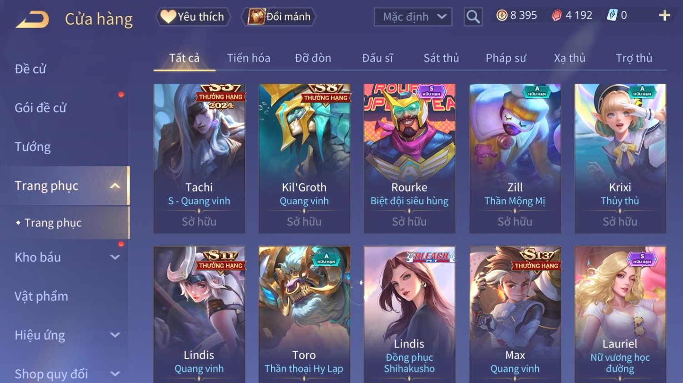The width and height of the screenshot is (683, 383).
Task: Open the Tướng sidebar item
Action: tap(33, 147)
